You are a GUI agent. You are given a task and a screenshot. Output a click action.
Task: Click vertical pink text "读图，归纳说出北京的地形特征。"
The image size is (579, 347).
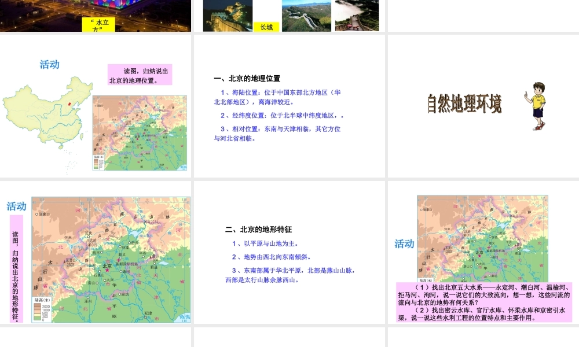[16, 269]
